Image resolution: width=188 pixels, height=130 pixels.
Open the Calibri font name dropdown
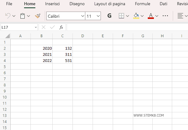[83, 16]
